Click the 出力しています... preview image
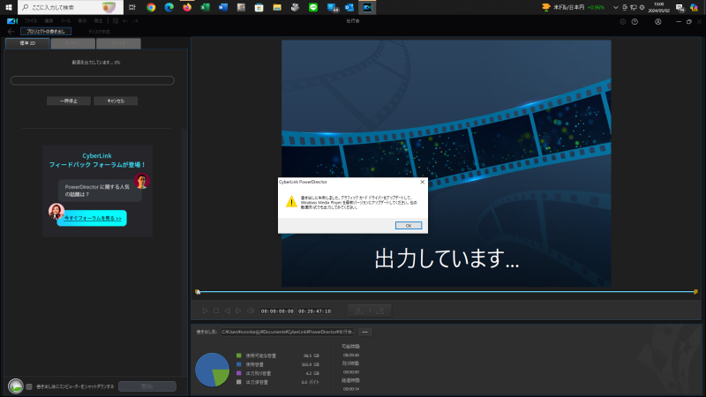This screenshot has height=397, width=706. click(x=447, y=163)
